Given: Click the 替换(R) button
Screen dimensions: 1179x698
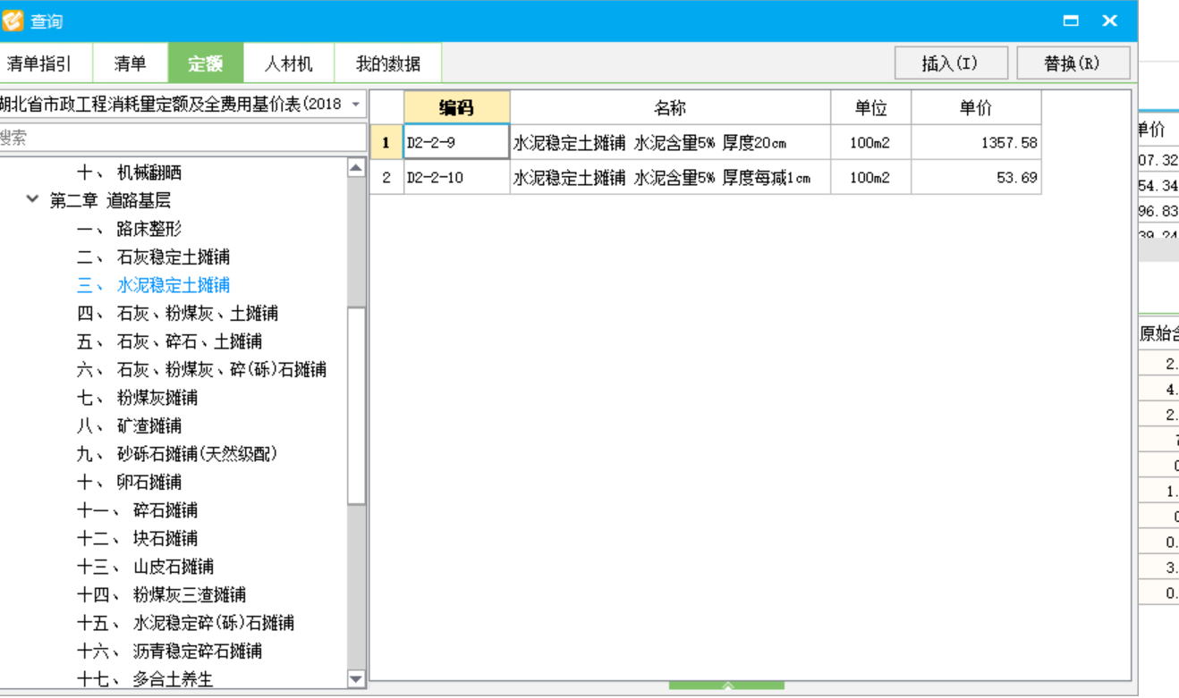Looking at the screenshot, I should (1073, 63).
